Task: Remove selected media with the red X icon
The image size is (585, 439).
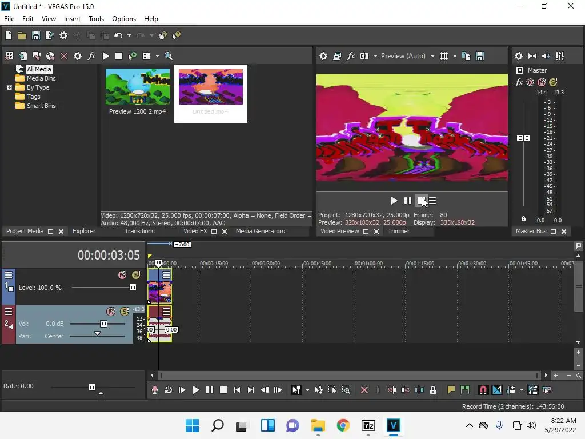Action: click(x=64, y=56)
